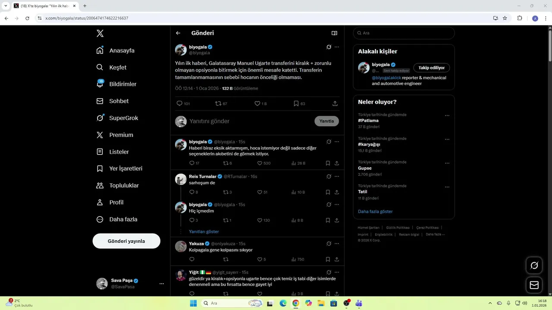Open biyogala's avatar on main post
Viewport: 552px width, 310px height.
[181, 50]
